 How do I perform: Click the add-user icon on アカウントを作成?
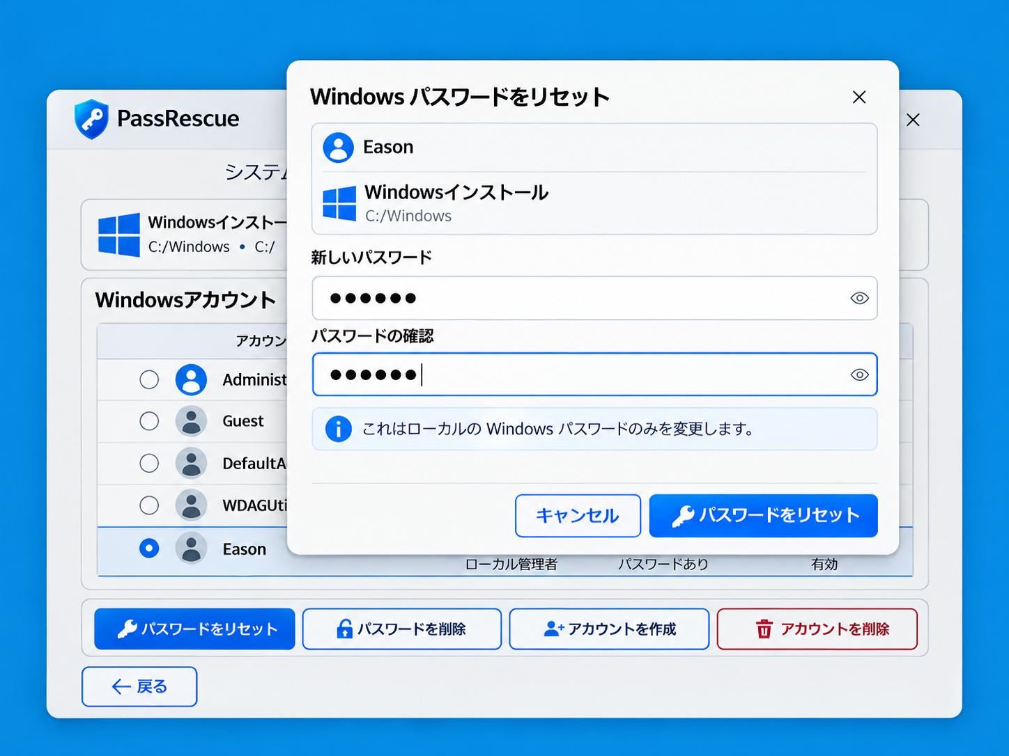point(554,629)
